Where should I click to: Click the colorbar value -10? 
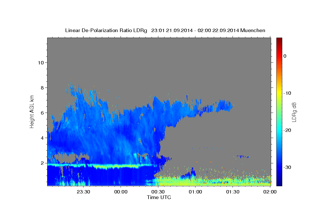[288, 93]
